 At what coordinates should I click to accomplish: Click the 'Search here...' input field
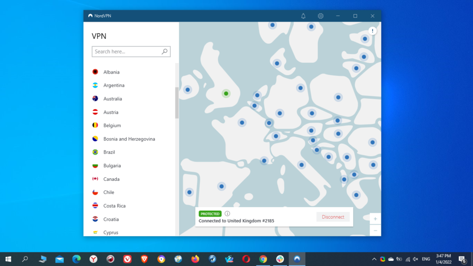point(126,52)
